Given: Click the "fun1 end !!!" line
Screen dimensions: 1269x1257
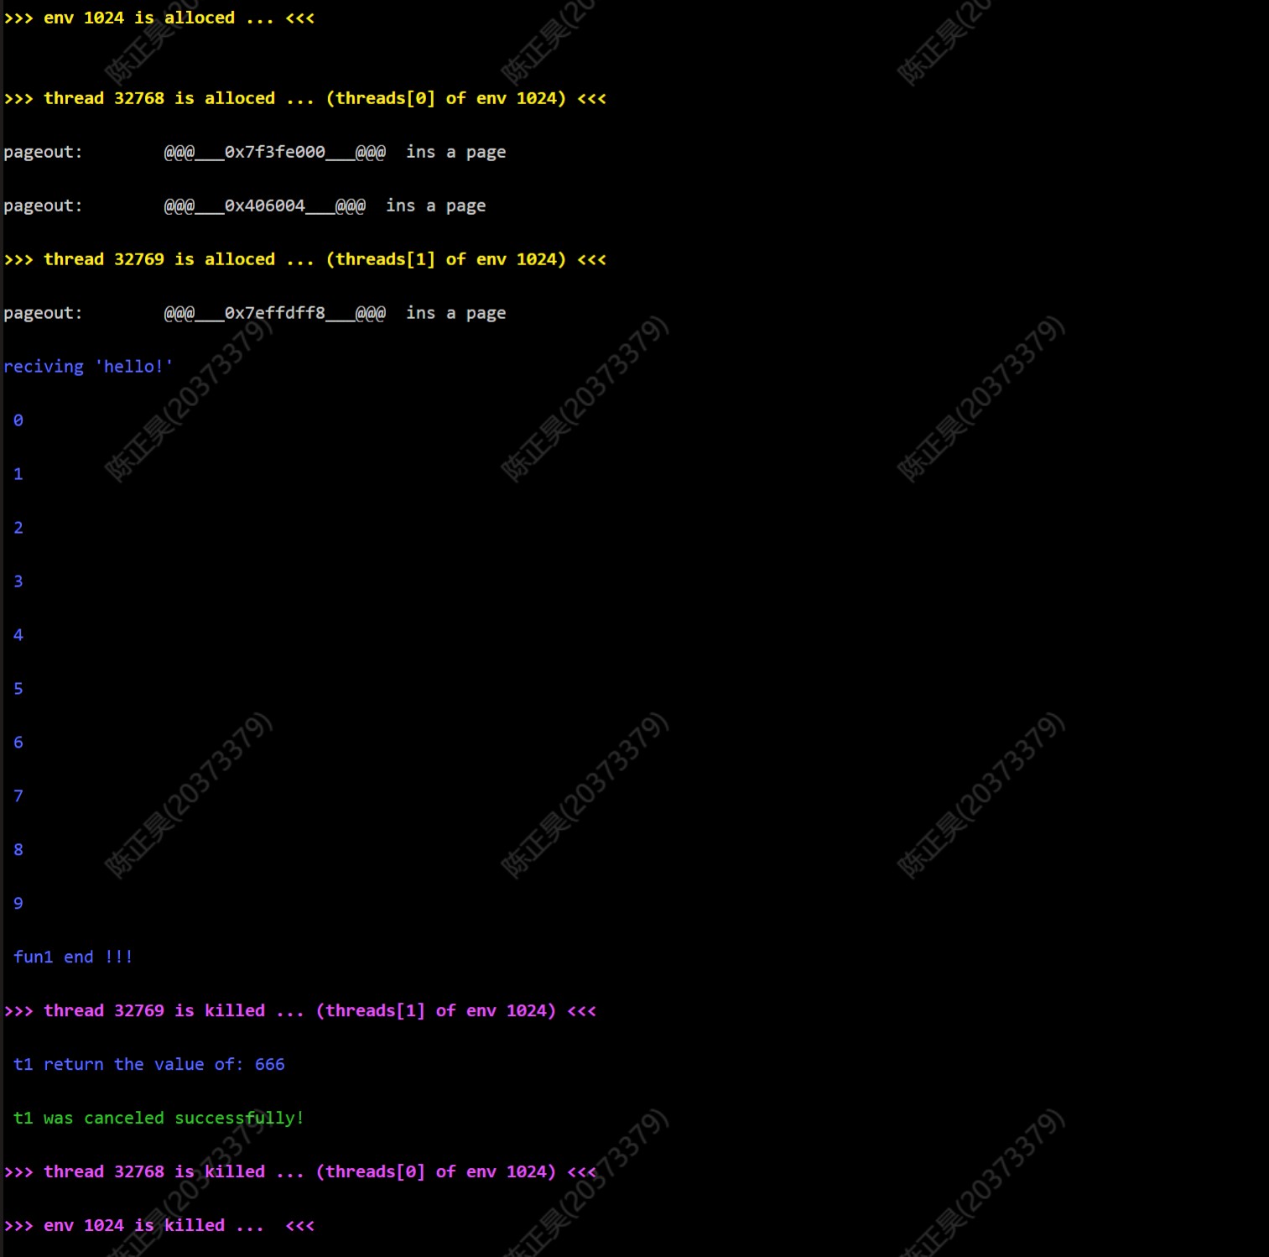Looking at the screenshot, I should click(73, 957).
